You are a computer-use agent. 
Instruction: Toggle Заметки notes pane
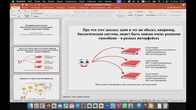(123, 101)
